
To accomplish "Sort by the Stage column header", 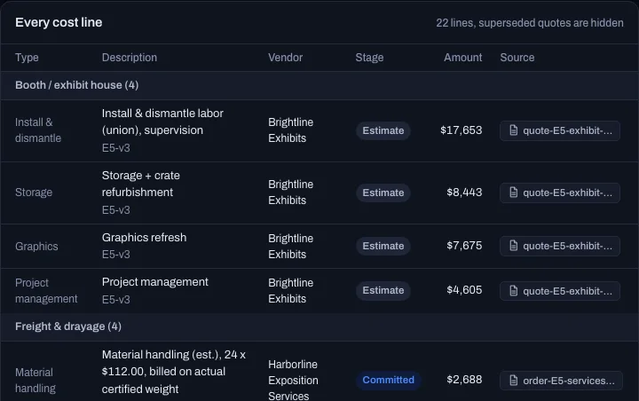I will pos(369,58).
